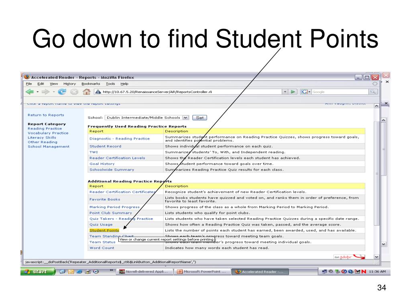
Task: Open the Edit menu
Action: (x=41, y=84)
